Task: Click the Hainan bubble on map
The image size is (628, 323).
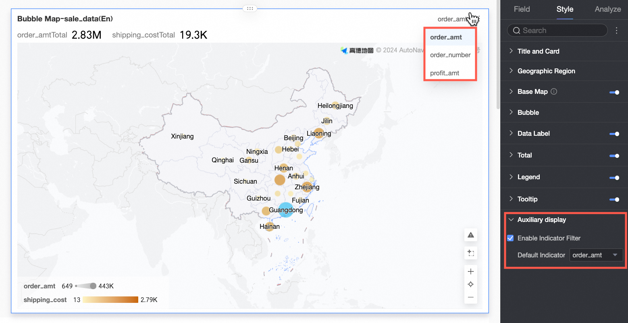Action: (270, 226)
